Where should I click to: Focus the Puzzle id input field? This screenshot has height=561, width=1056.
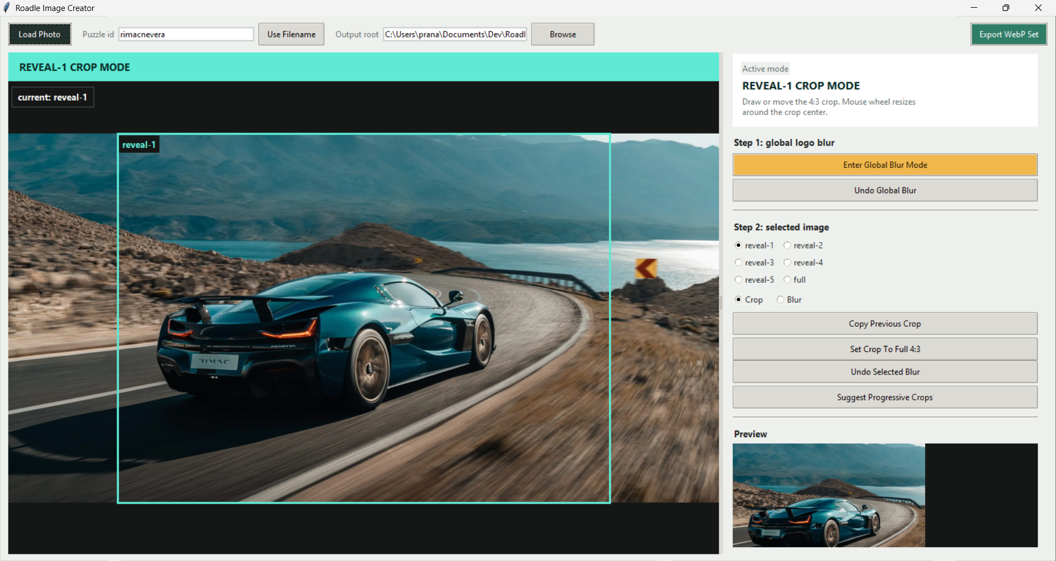186,34
